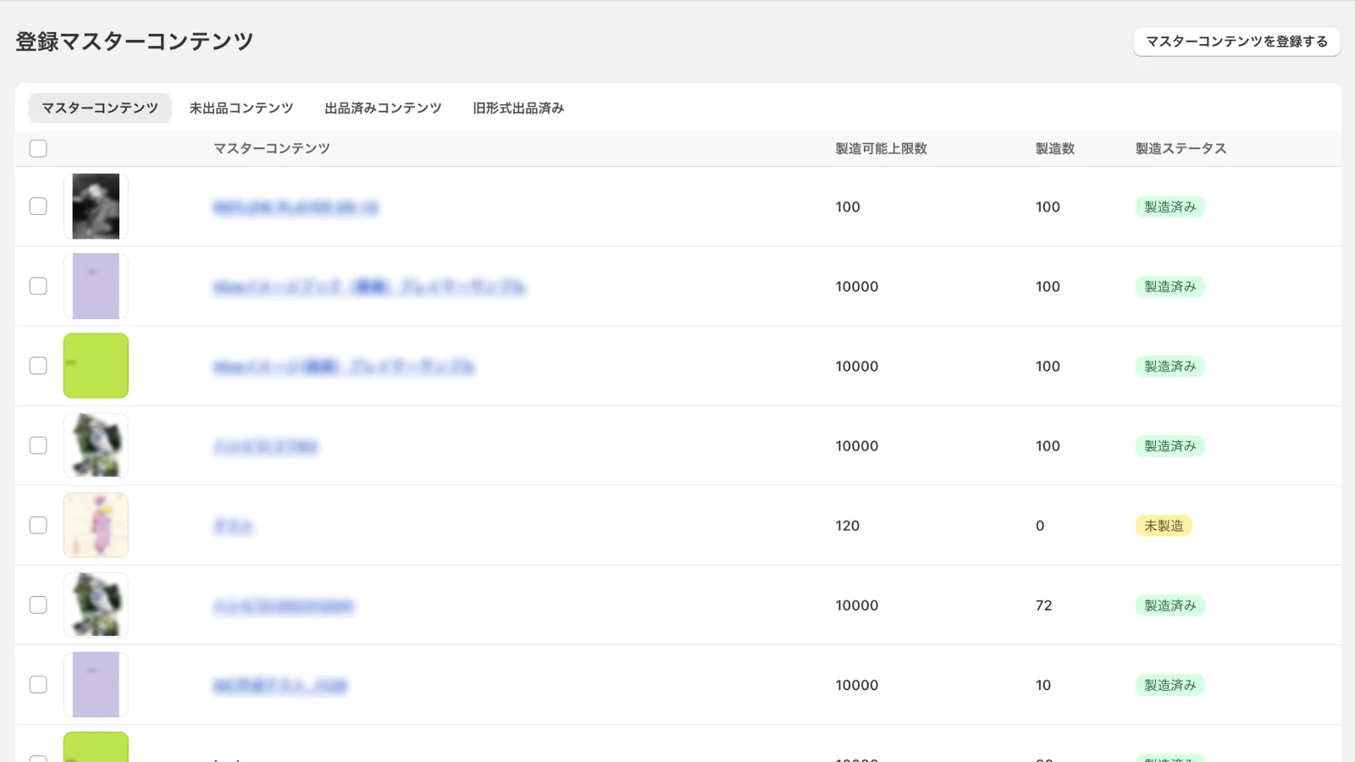Select the checkbox for row with 製造数 72
1355x762 pixels.
click(38, 605)
